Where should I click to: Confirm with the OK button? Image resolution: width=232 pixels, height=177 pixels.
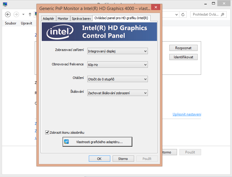click(x=99, y=159)
